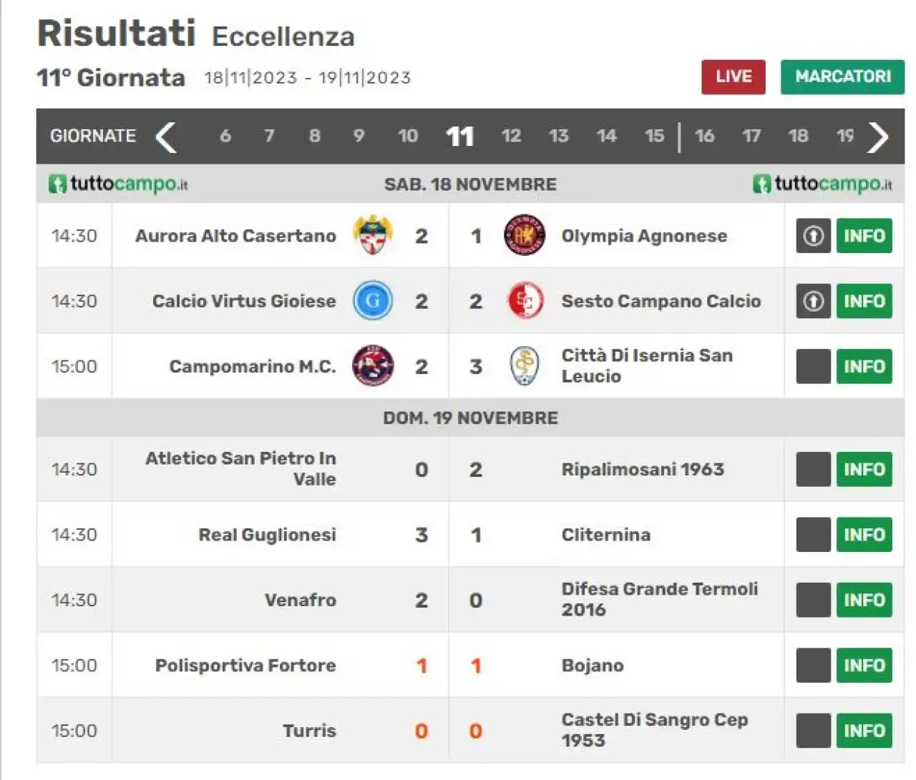The height and width of the screenshot is (780, 916).
Task: Open the Calcio Virtus Gioiese blue logo
Action: pos(373,300)
